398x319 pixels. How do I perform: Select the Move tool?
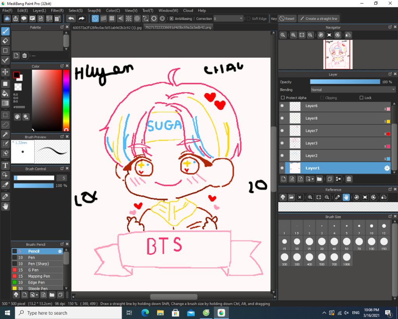5,72
